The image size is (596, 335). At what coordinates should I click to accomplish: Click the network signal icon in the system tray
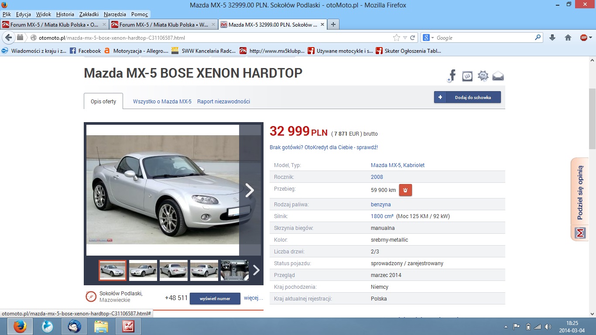pos(538,326)
